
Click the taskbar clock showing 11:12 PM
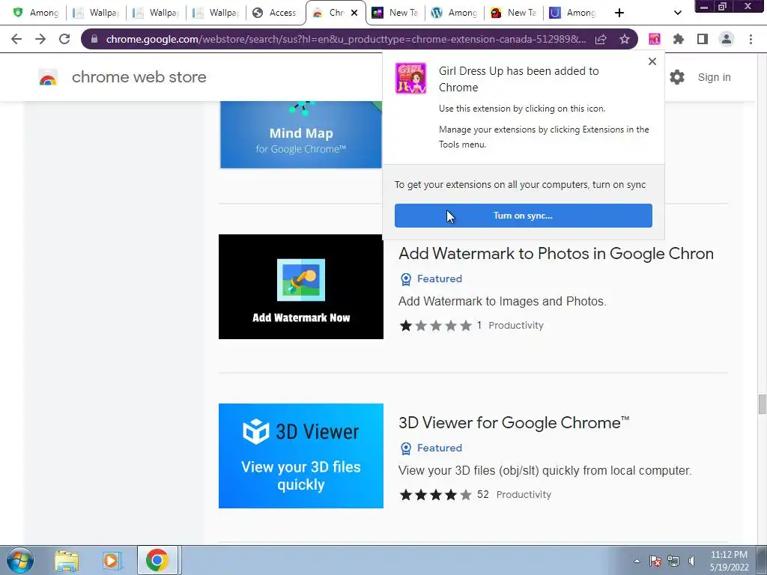click(729, 561)
